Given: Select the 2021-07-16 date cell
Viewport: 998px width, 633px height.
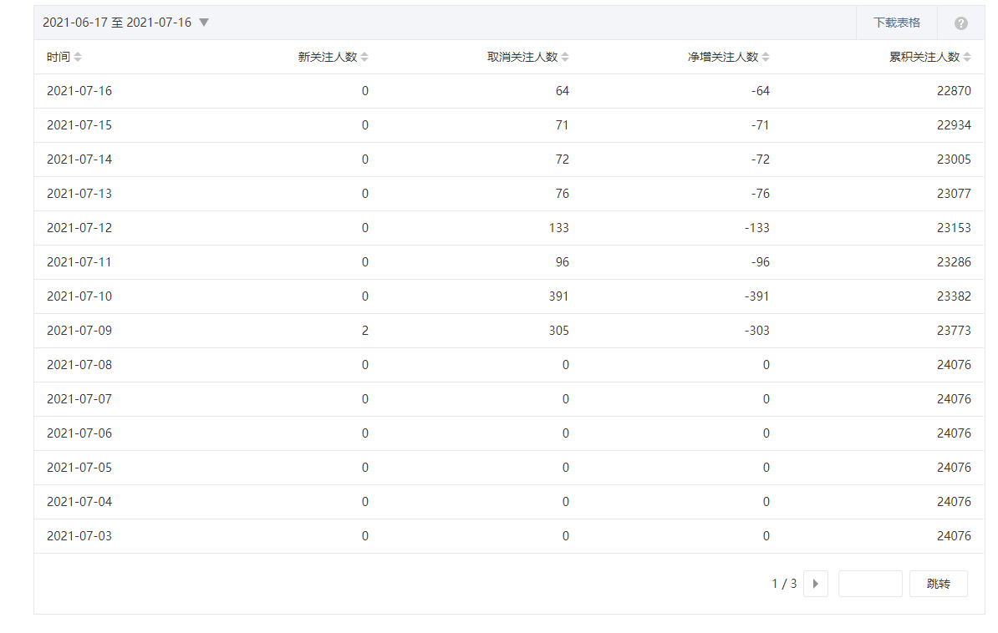Looking at the screenshot, I should (79, 91).
